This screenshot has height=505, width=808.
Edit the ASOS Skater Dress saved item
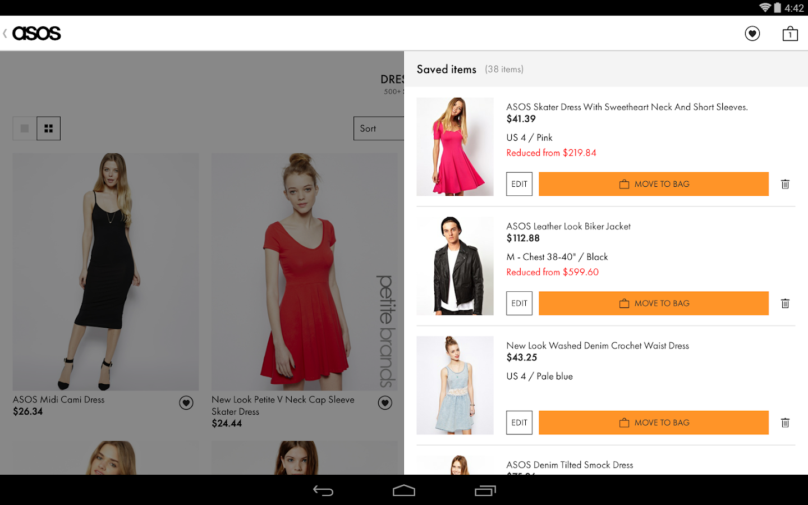point(519,184)
